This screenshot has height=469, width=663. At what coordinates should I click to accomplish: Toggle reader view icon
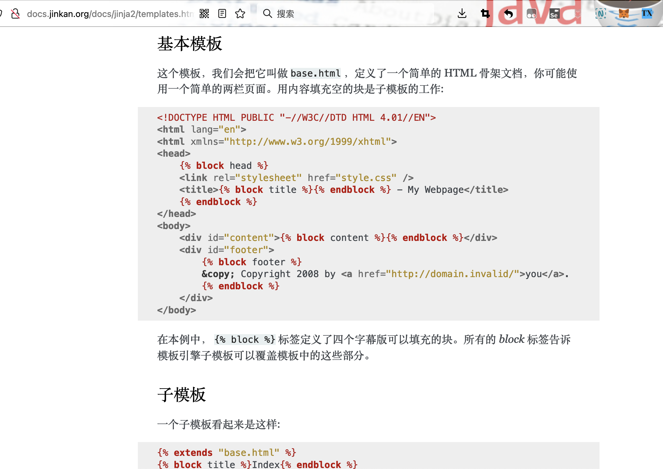point(222,13)
